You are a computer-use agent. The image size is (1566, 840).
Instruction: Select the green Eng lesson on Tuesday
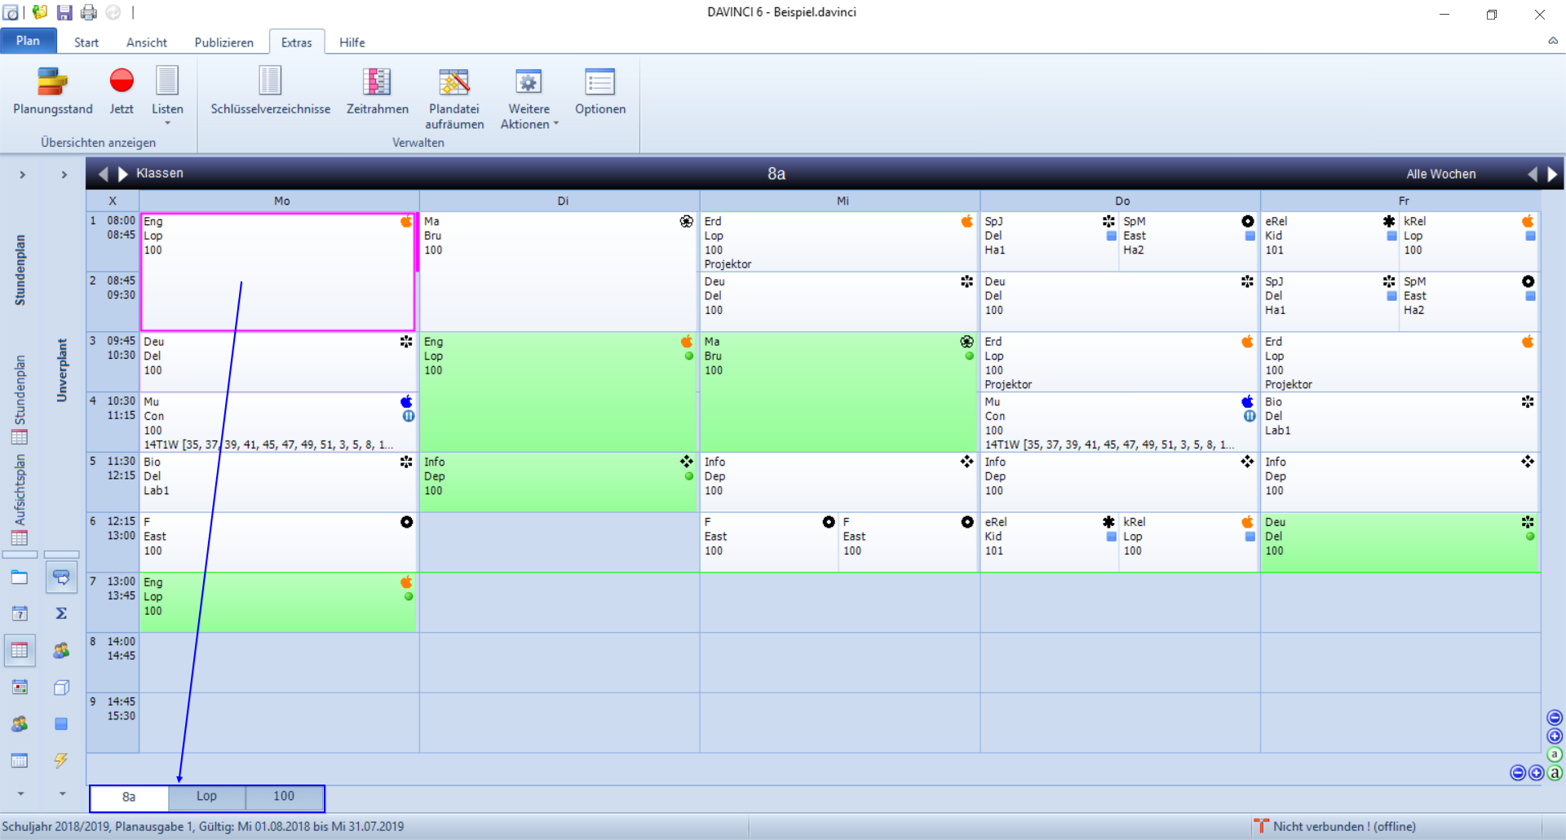click(x=559, y=392)
